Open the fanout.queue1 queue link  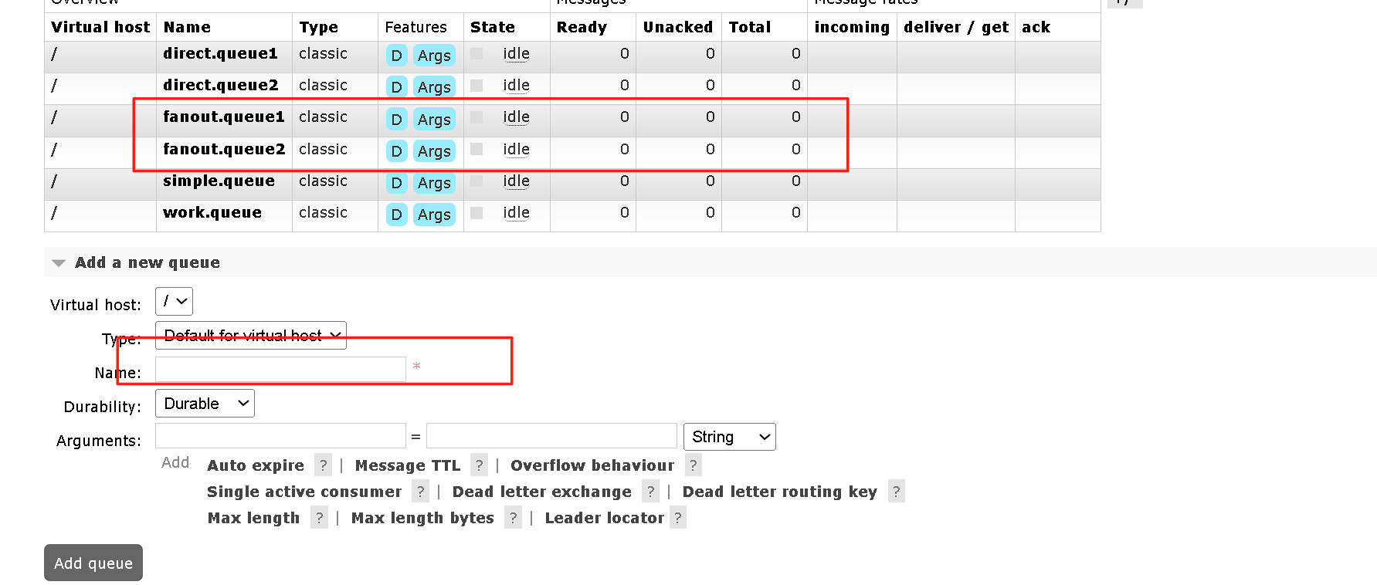point(224,117)
